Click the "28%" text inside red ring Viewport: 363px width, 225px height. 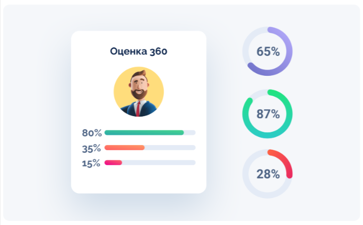(x=268, y=174)
